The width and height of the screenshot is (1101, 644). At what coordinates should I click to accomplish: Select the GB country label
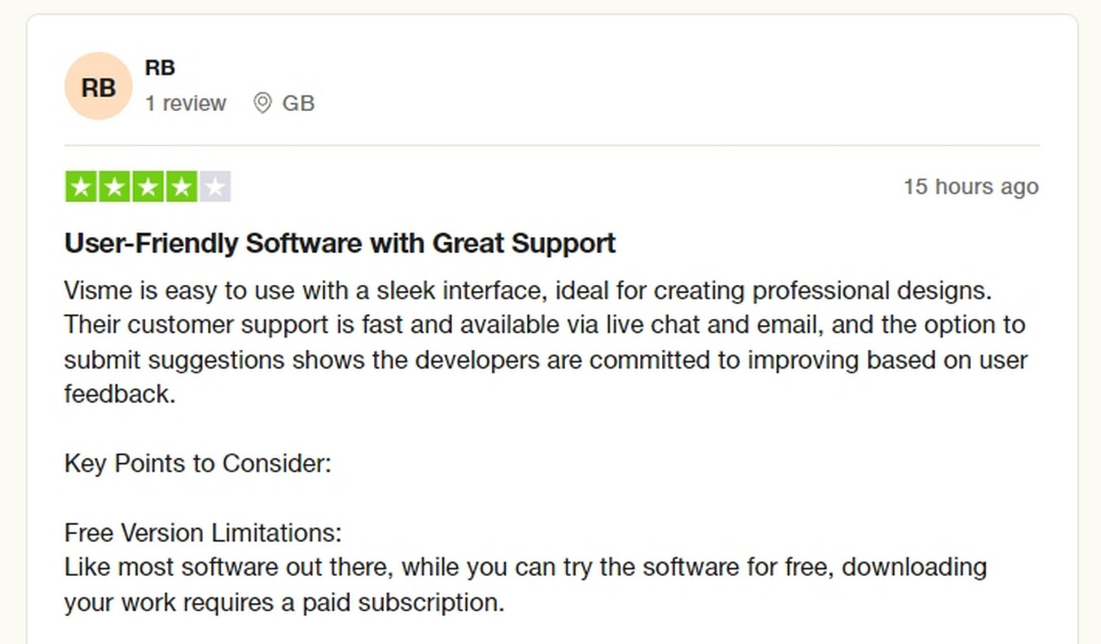pos(298,103)
